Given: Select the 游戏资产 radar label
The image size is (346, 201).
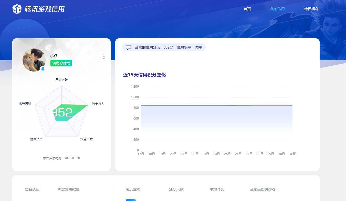Looking at the screenshot, I should 36,139.
